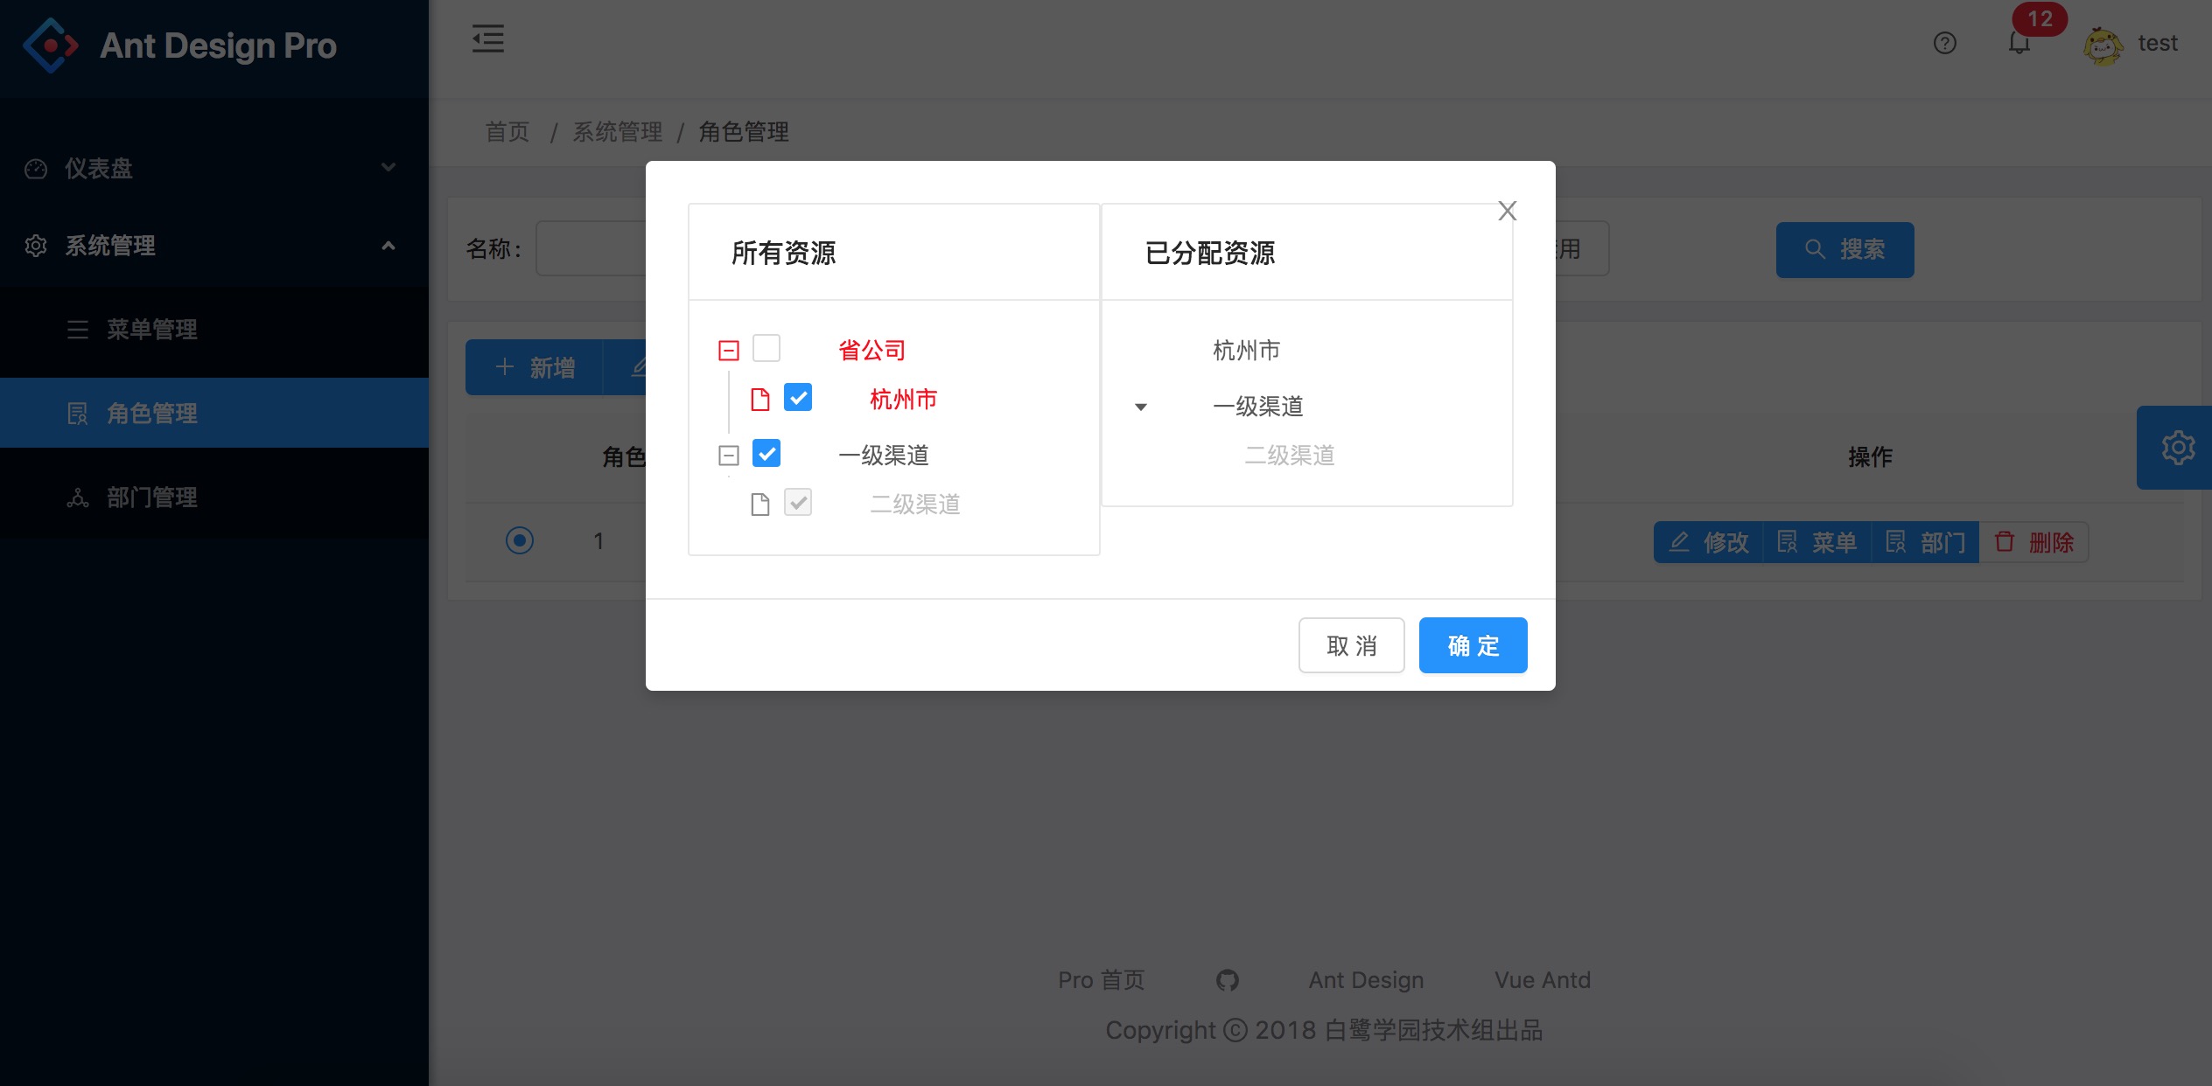This screenshot has width=2212, height=1086.
Task: Select the radio button for row 1
Action: point(520,540)
